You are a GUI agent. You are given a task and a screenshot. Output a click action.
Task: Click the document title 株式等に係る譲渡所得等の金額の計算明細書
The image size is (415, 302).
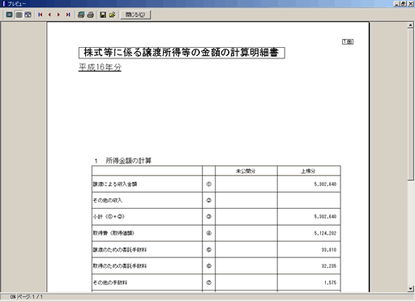tap(182, 53)
